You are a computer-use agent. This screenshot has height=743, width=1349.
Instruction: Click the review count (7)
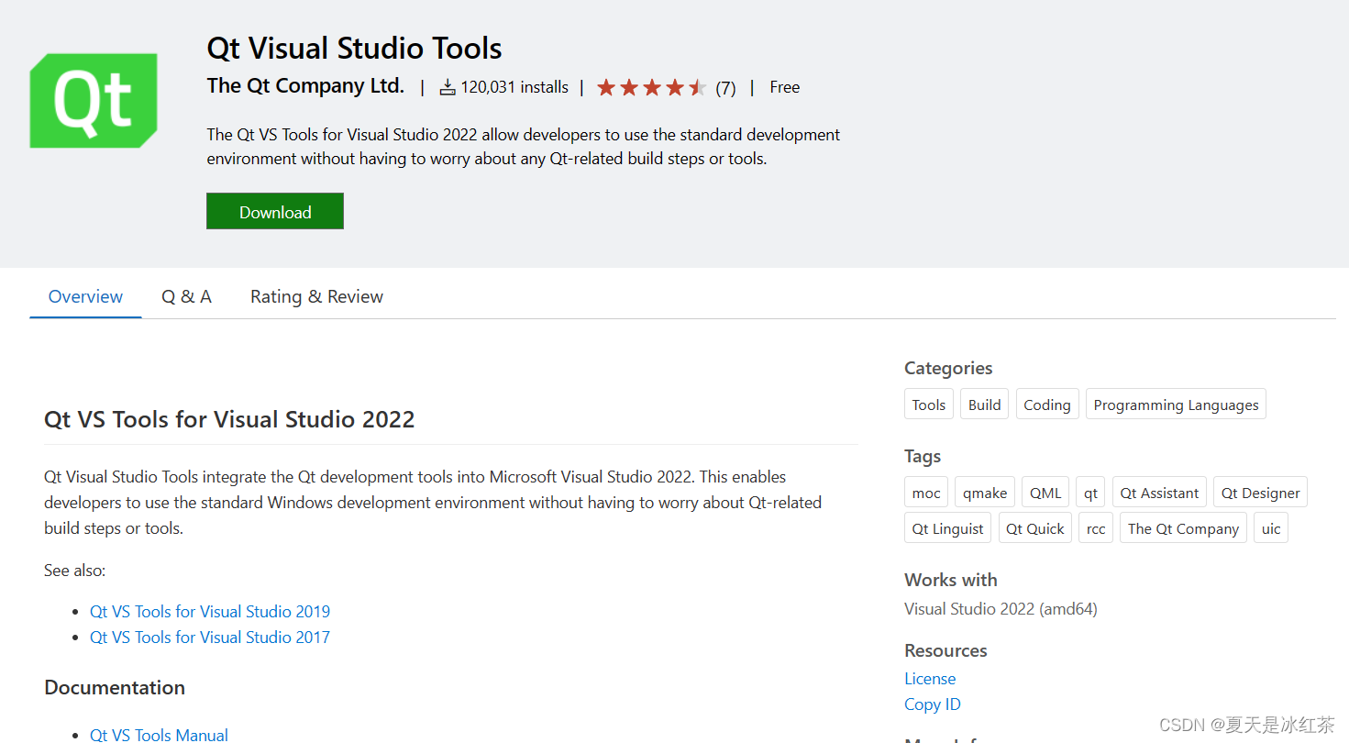(725, 88)
